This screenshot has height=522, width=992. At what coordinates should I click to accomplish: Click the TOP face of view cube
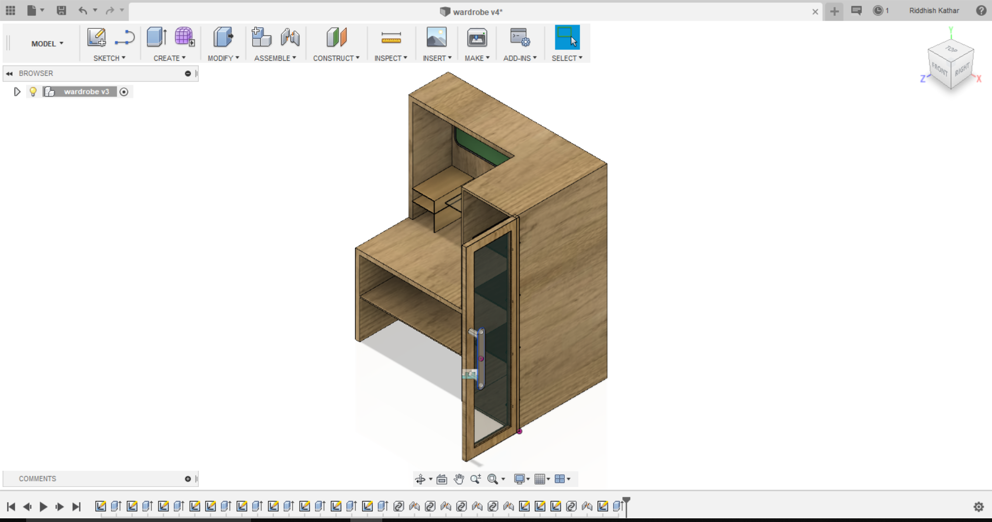point(951,49)
